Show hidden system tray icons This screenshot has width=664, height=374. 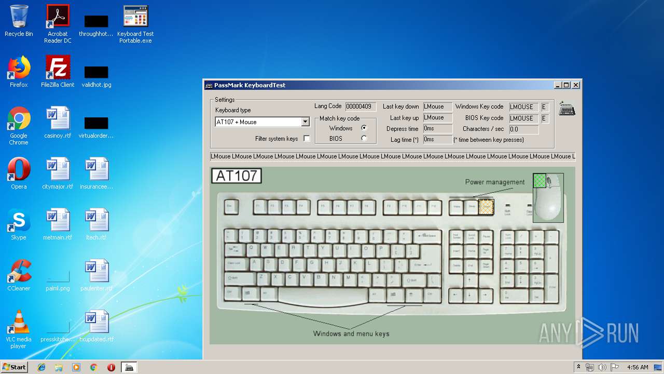(578, 367)
